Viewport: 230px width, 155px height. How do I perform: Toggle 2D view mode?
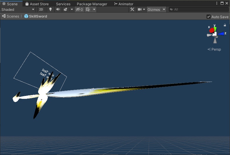click(41, 9)
